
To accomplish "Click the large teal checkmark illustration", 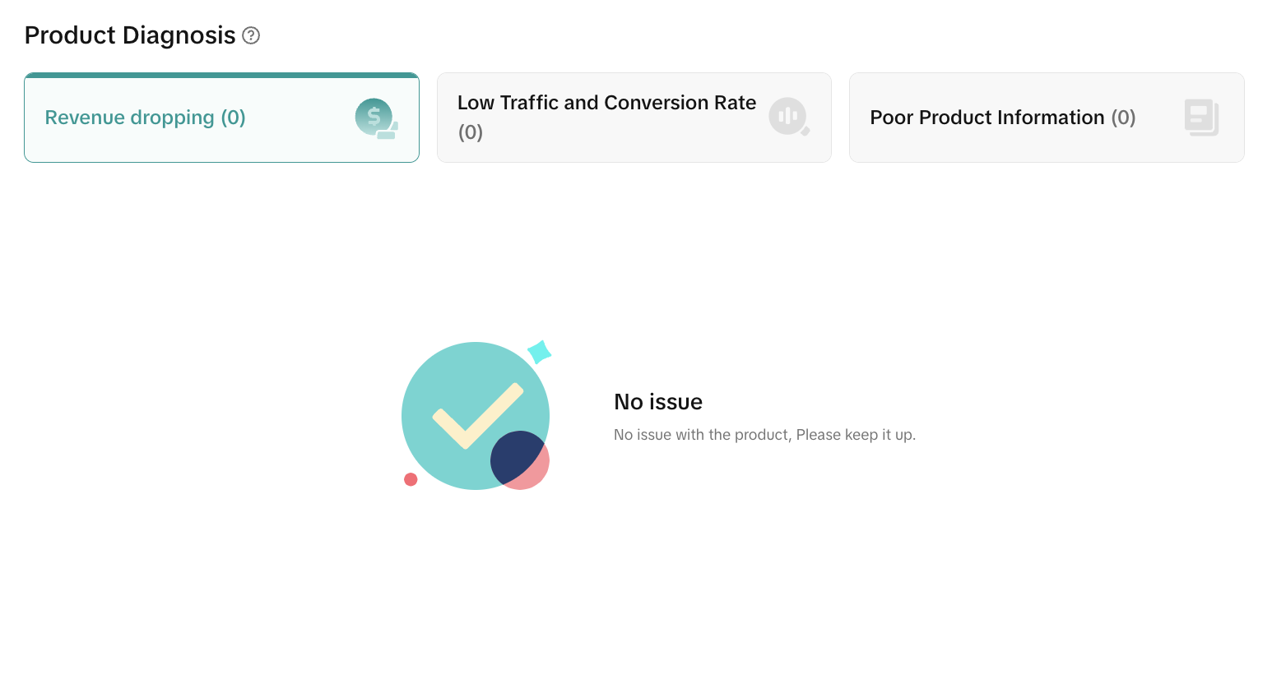I will (474, 413).
